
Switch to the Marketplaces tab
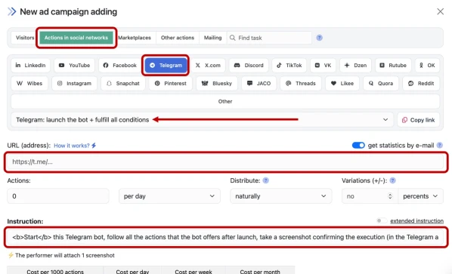pyautogui.click(x=135, y=38)
